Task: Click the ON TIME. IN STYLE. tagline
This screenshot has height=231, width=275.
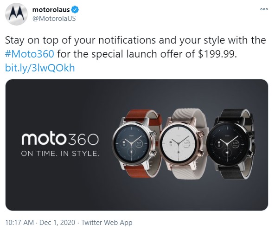Action: tap(60, 154)
